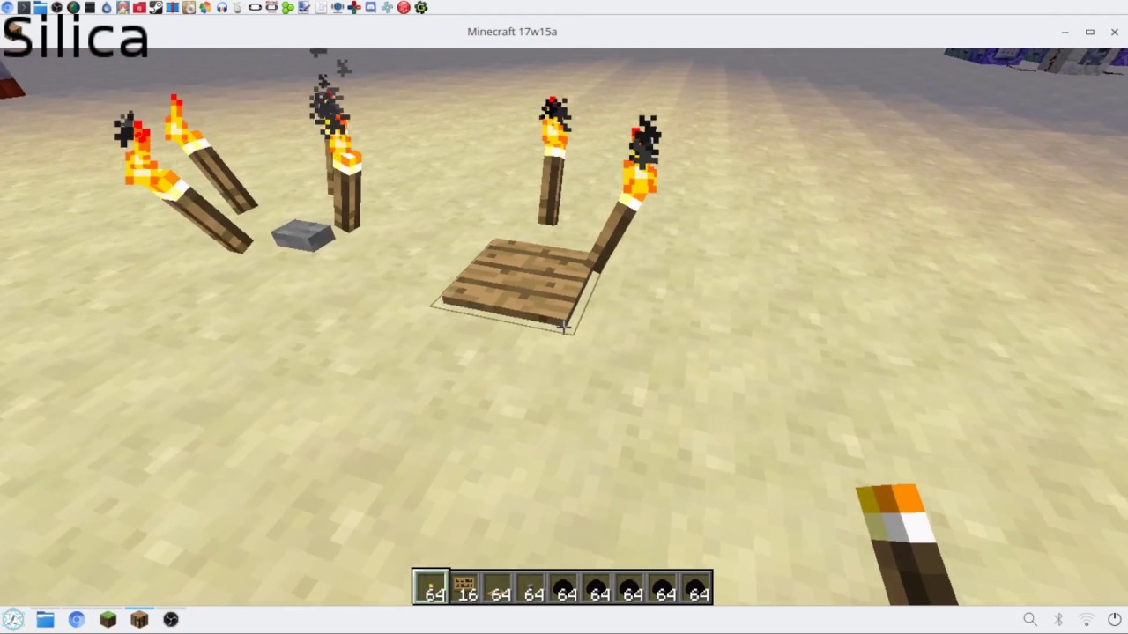1128x634 pixels.
Task: Click the OBS Studio icon in top panel
Action: click(x=57, y=7)
